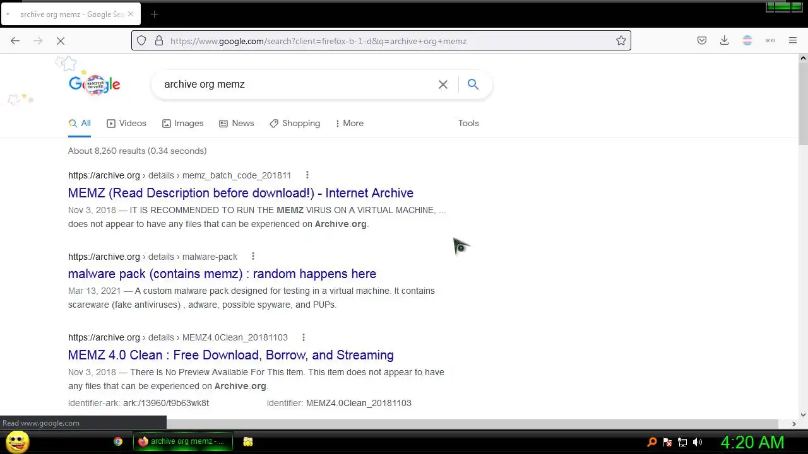Click the browser back arrow
Screen dimensions: 808x454
coord(15,41)
